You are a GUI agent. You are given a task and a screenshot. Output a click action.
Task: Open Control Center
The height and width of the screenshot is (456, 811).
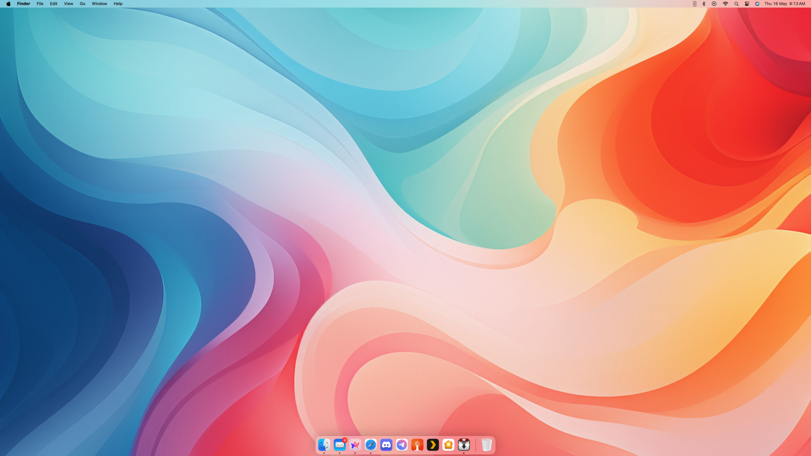tap(747, 4)
